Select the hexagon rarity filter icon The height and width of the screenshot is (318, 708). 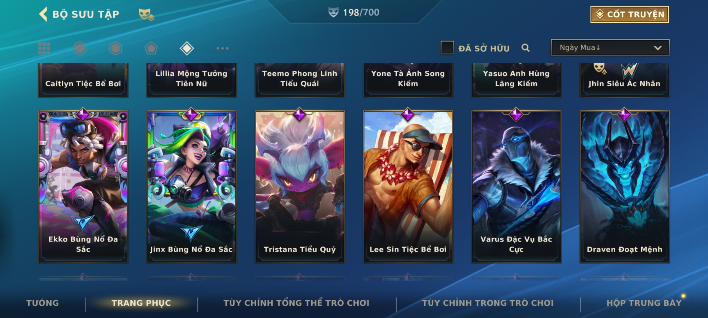coord(115,48)
